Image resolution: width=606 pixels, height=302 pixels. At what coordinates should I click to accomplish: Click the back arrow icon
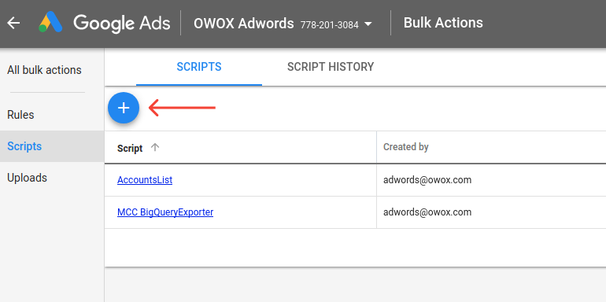pyautogui.click(x=13, y=23)
